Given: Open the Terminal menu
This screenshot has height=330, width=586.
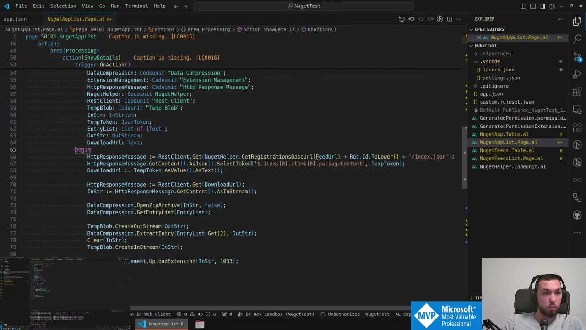Looking at the screenshot, I should [136, 6].
